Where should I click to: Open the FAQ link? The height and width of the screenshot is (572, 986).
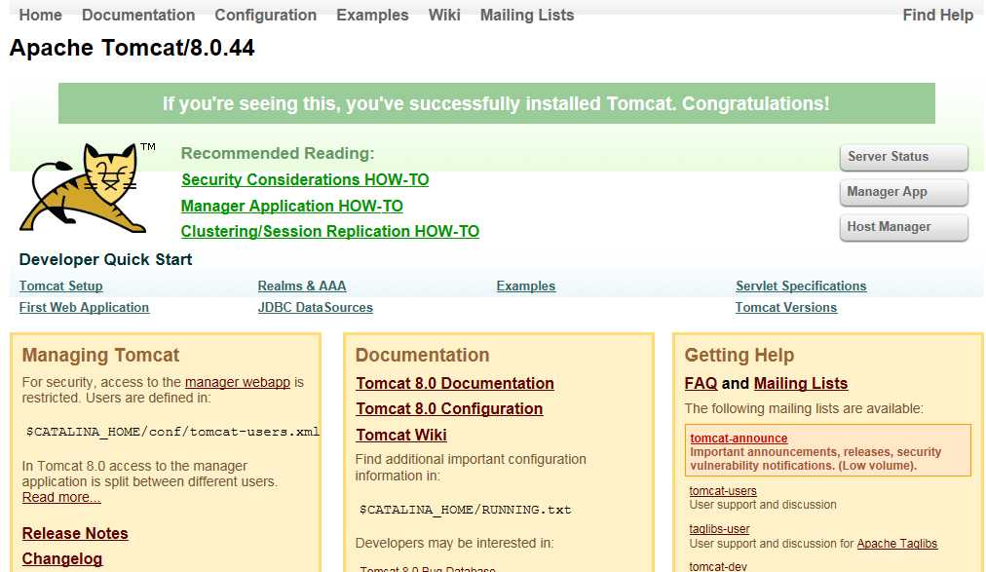[x=701, y=383]
